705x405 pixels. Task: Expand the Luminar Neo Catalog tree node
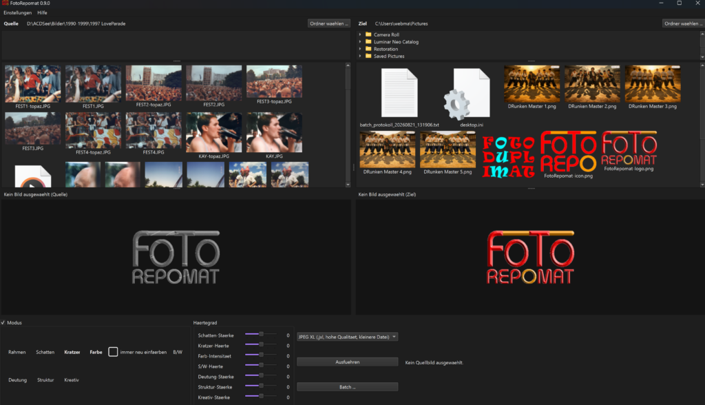pos(360,42)
